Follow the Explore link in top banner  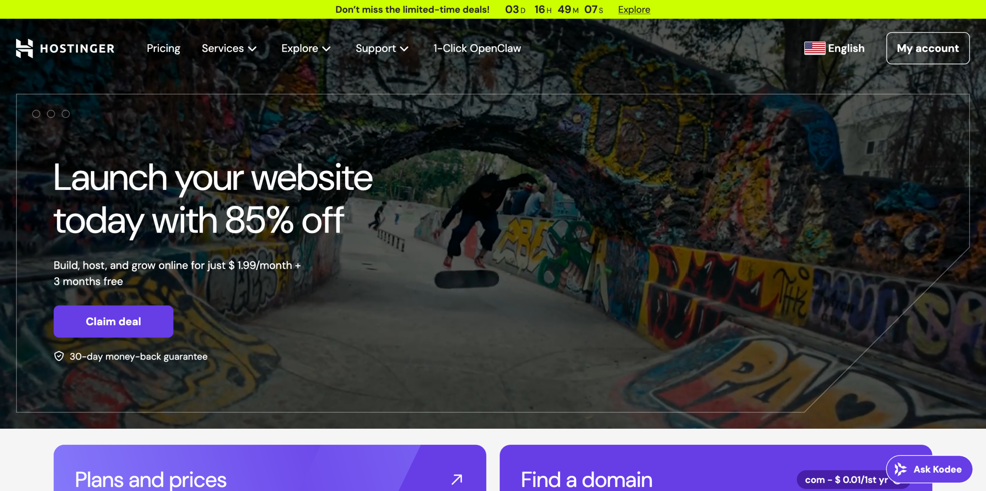634,9
